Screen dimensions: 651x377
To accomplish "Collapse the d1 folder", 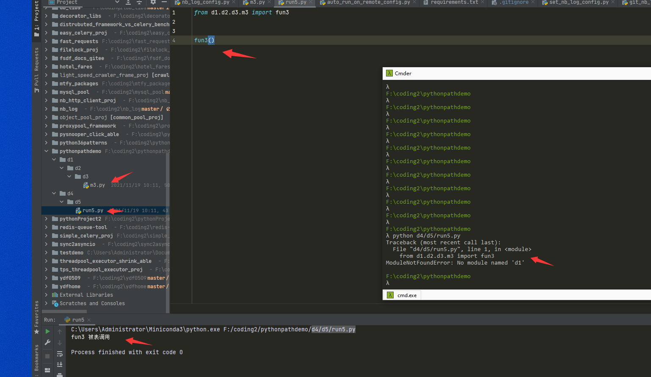I will coord(54,160).
